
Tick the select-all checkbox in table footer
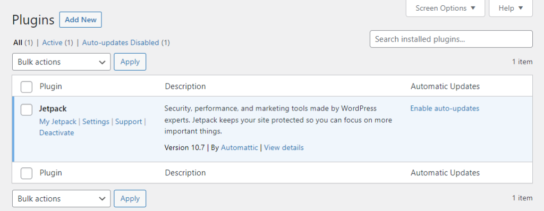[27, 173]
